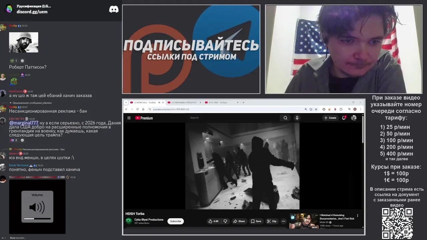This screenshot has height=240, width=427.
Task: Open the soldier image attachment in Discord chat
Action: tap(24, 42)
